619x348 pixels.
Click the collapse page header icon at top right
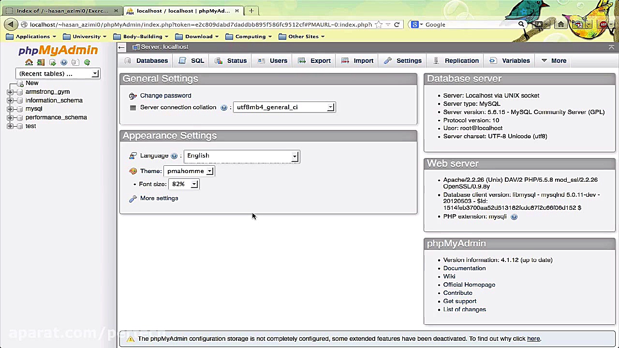(611, 47)
